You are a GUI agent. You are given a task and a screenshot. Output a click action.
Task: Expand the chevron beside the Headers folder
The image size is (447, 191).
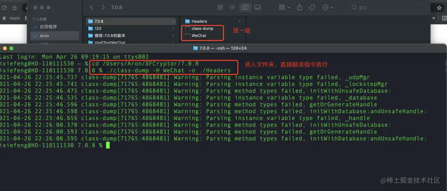(x=240, y=21)
